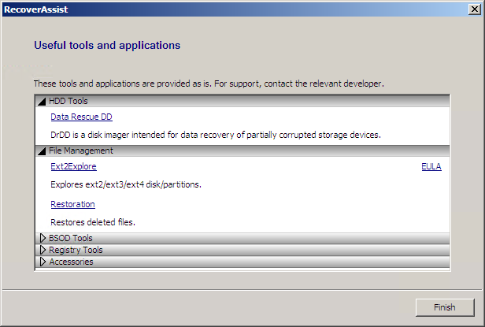Select the Accessories header label

point(71,262)
